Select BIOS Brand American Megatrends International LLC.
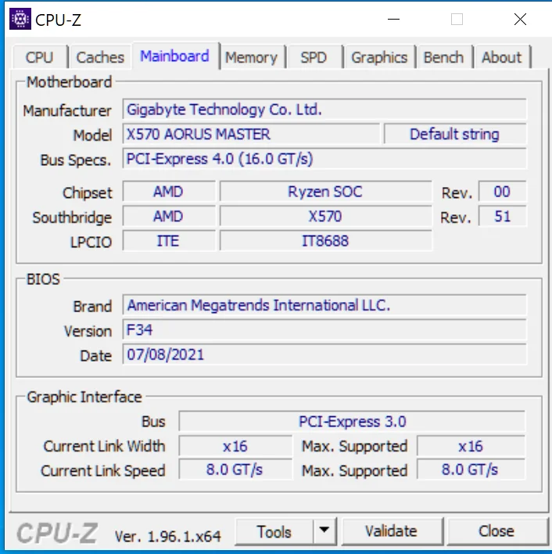The height and width of the screenshot is (554, 552). (x=324, y=305)
